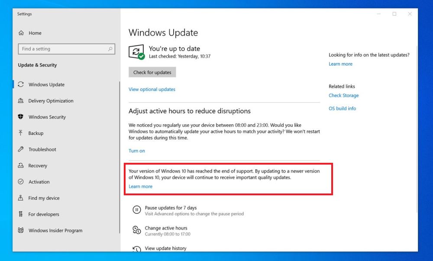The height and width of the screenshot is (261, 433).
Task: Click the Update & Security heading
Action: tap(37, 65)
